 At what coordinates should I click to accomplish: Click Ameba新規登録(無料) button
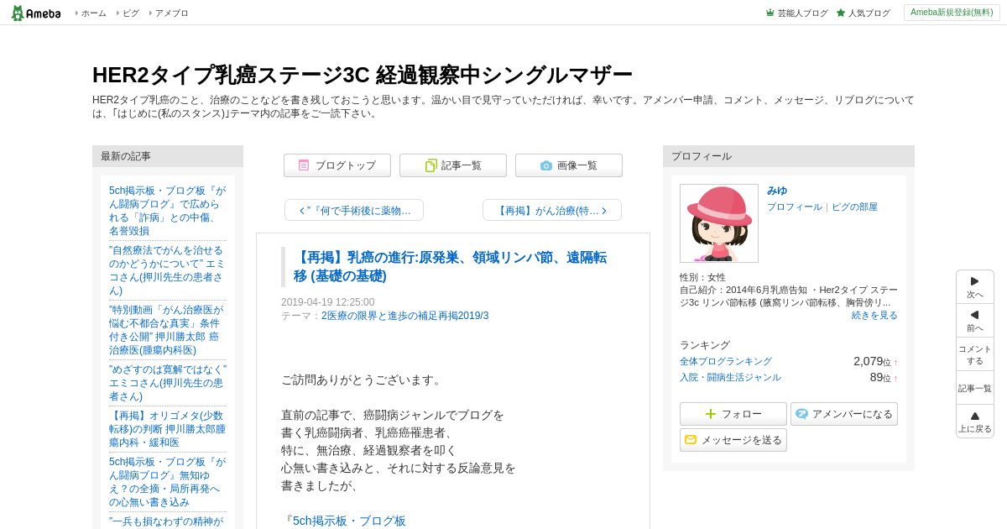952,13
